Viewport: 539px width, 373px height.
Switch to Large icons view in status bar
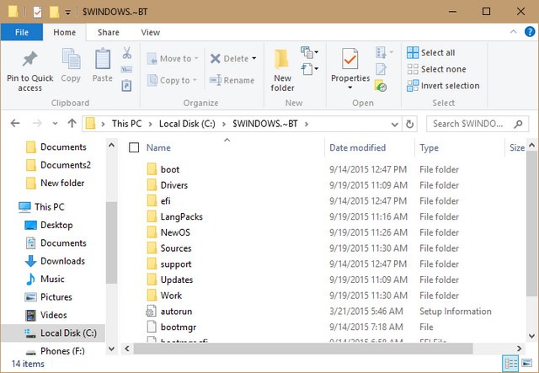coord(526,364)
